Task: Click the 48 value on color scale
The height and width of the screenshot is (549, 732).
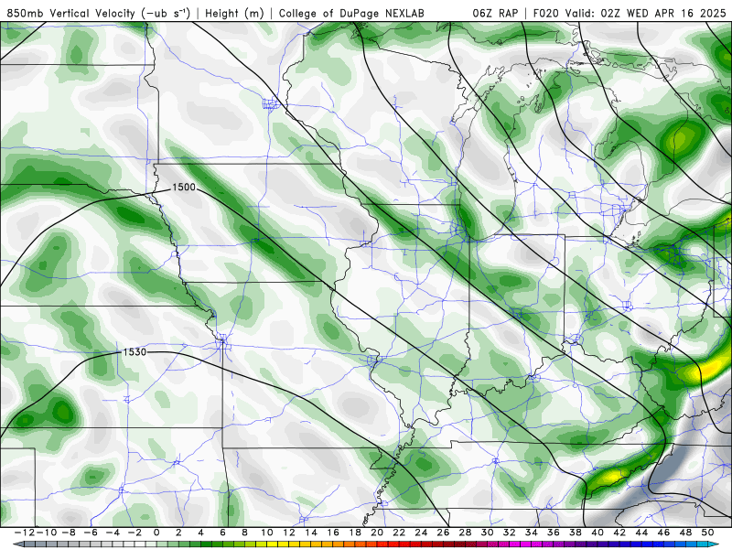Action: [685, 533]
